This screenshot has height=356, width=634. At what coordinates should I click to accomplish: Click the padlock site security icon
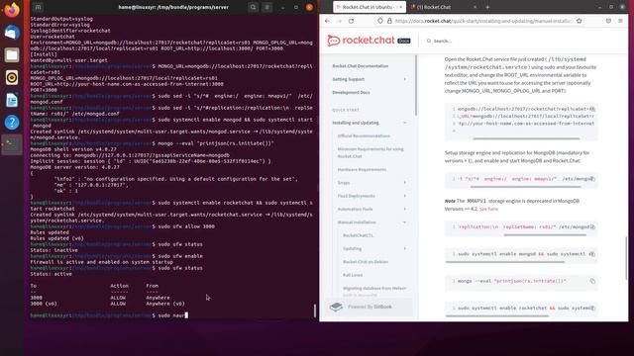(389, 21)
